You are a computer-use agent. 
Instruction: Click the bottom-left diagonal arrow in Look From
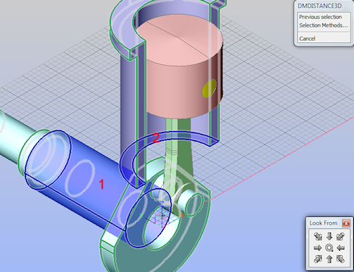pyautogui.click(x=318, y=259)
